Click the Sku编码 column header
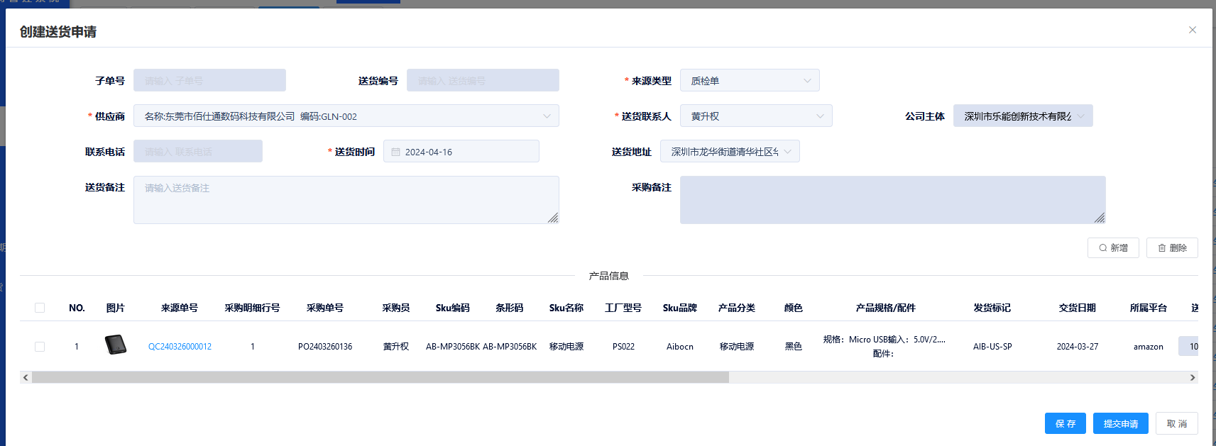The image size is (1216, 446). [453, 308]
